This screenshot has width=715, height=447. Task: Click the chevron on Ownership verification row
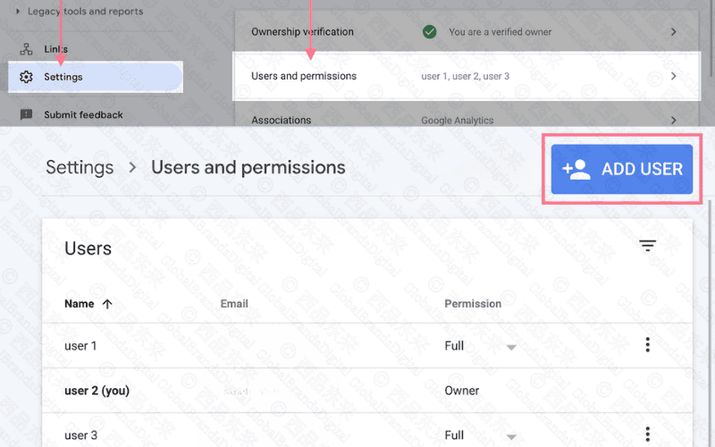pos(673,32)
